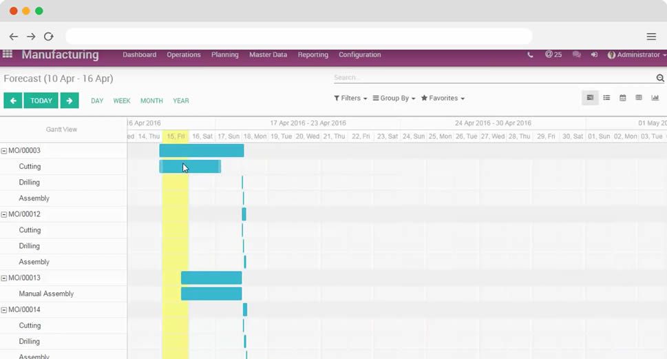Open the Filters dropdown

[350, 98]
